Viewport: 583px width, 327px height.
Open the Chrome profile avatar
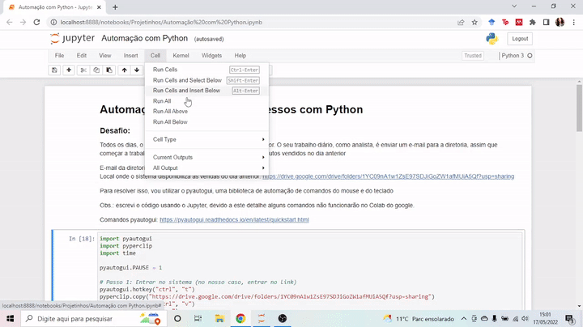tap(560, 23)
